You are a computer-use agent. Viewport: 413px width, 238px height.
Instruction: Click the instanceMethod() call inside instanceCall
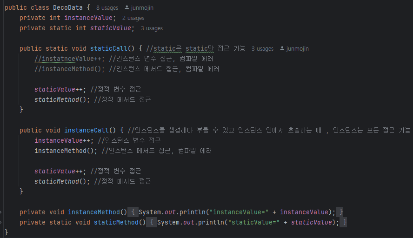click(x=66, y=151)
